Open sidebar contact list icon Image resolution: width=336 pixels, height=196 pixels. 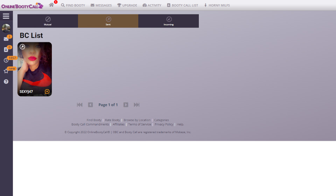(6, 50)
